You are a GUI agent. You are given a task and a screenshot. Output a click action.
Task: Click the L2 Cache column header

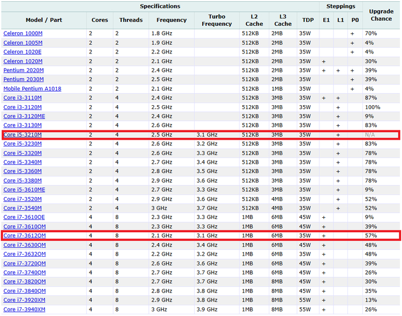coord(254,20)
